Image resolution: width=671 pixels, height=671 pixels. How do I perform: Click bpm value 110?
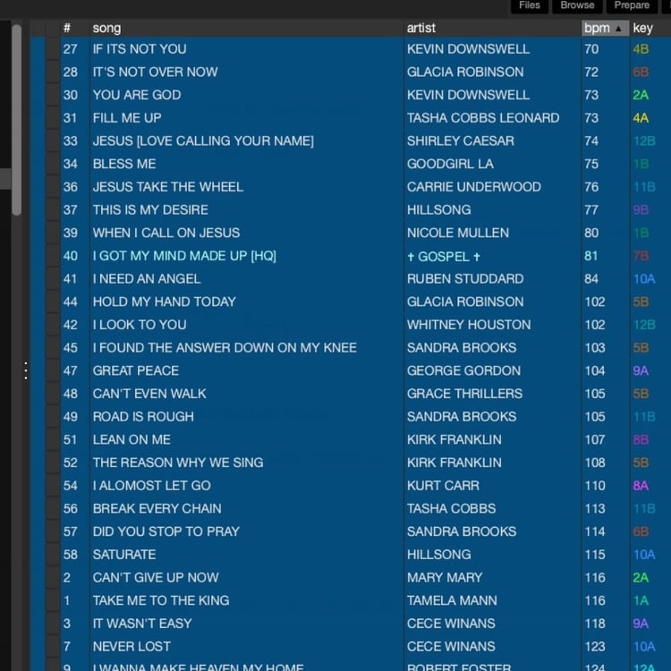click(x=595, y=486)
